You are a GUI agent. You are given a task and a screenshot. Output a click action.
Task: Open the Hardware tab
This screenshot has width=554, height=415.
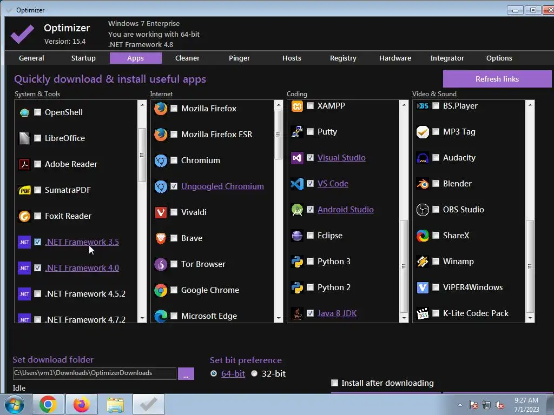[395, 58]
